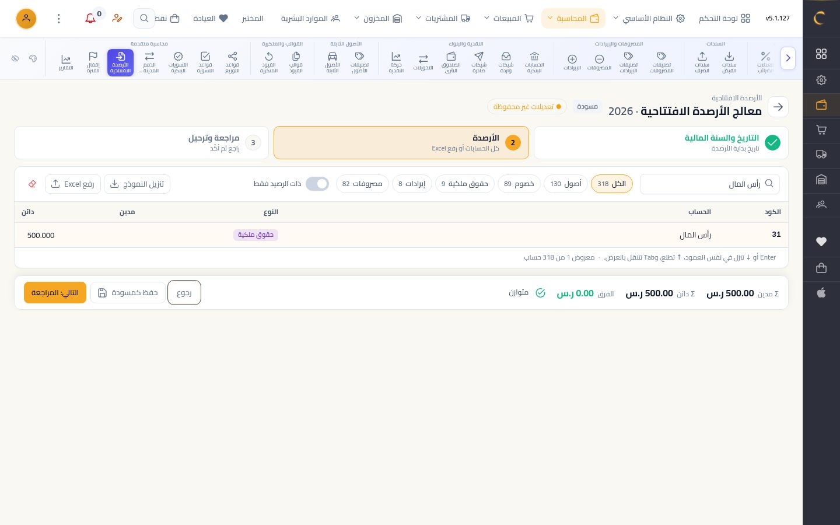Screen dimensions: 840x525
Task: Expand the المبيعات dropdown menu
Action: 509,19
